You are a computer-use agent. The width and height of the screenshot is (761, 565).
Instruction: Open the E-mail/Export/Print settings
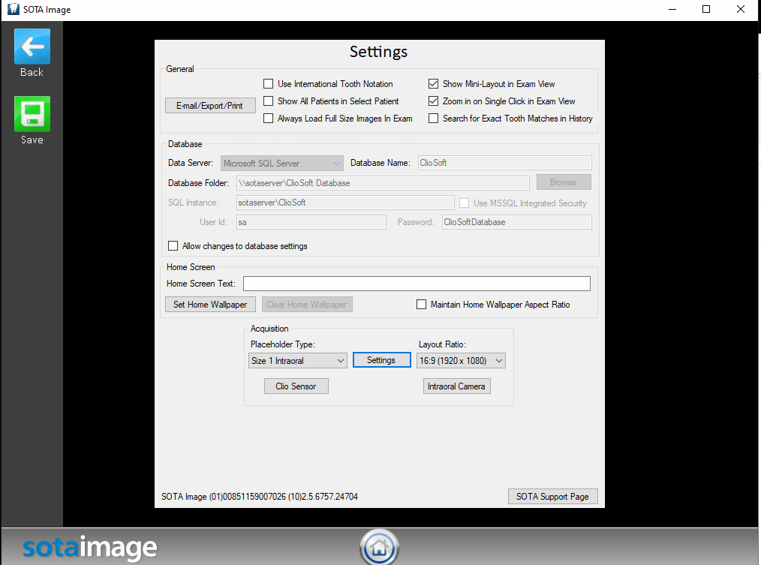click(x=210, y=105)
